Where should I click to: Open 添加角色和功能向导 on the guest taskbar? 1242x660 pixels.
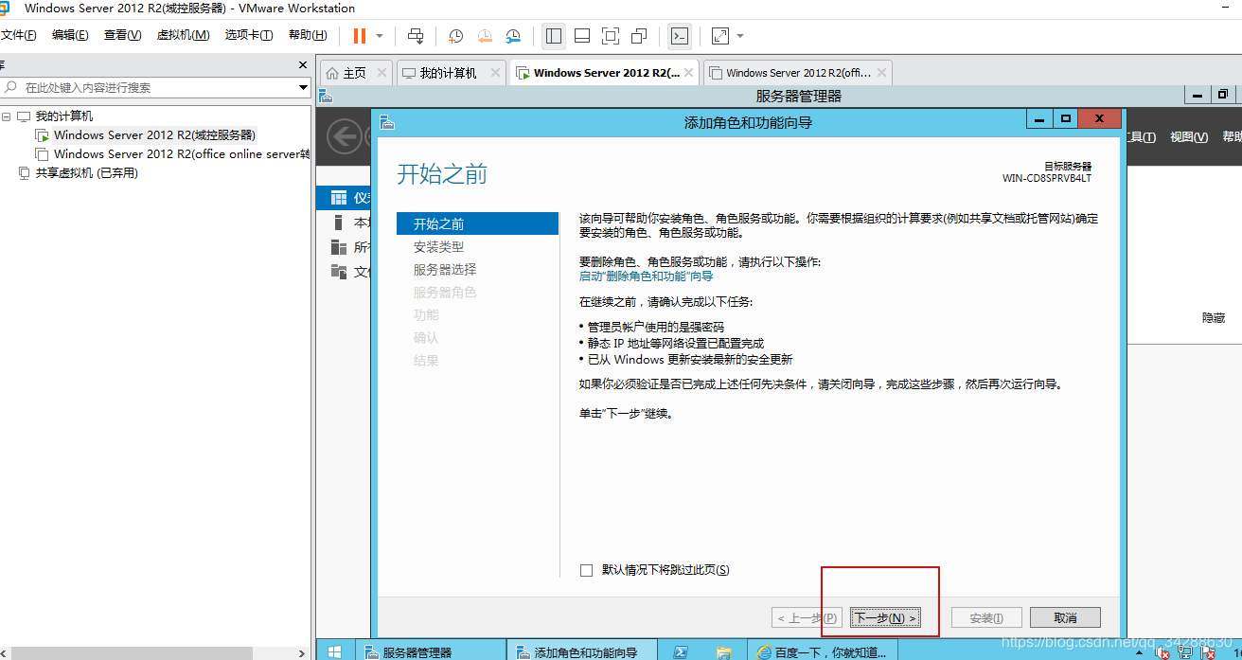582,651
